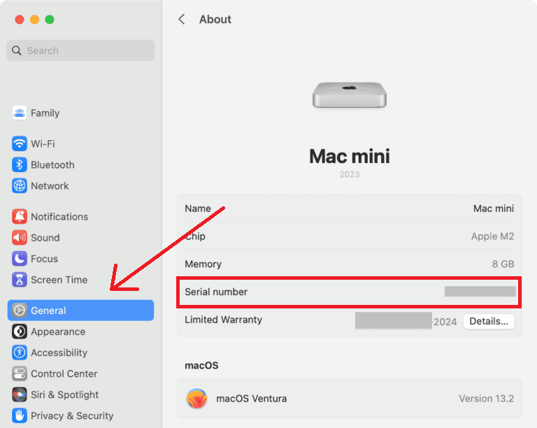Click the macOS Ventura icon
Image resolution: width=537 pixels, height=428 pixels.
point(196,399)
